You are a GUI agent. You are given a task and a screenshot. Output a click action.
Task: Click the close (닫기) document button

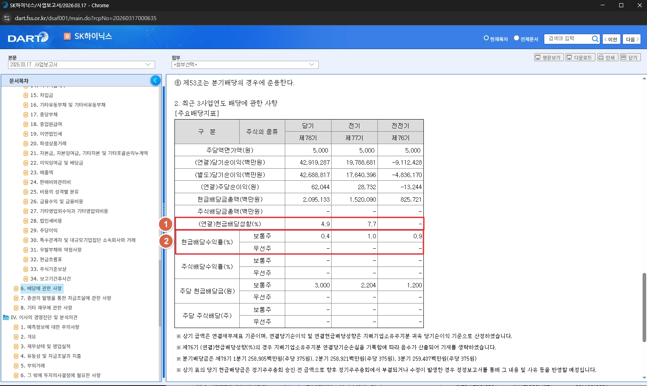point(630,58)
